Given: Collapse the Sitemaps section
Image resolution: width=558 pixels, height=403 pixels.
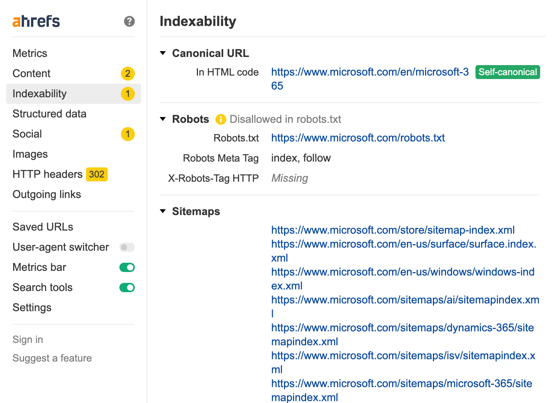Looking at the screenshot, I should 163,211.
